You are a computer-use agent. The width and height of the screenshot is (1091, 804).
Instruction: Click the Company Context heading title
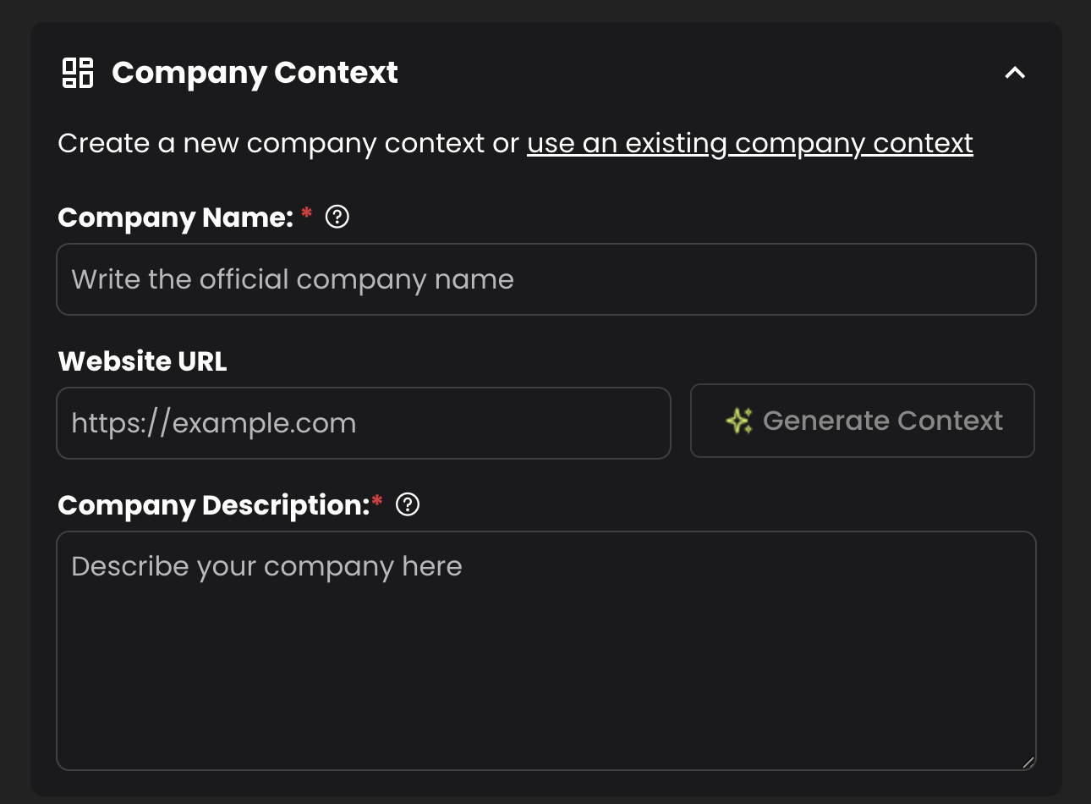tap(255, 73)
